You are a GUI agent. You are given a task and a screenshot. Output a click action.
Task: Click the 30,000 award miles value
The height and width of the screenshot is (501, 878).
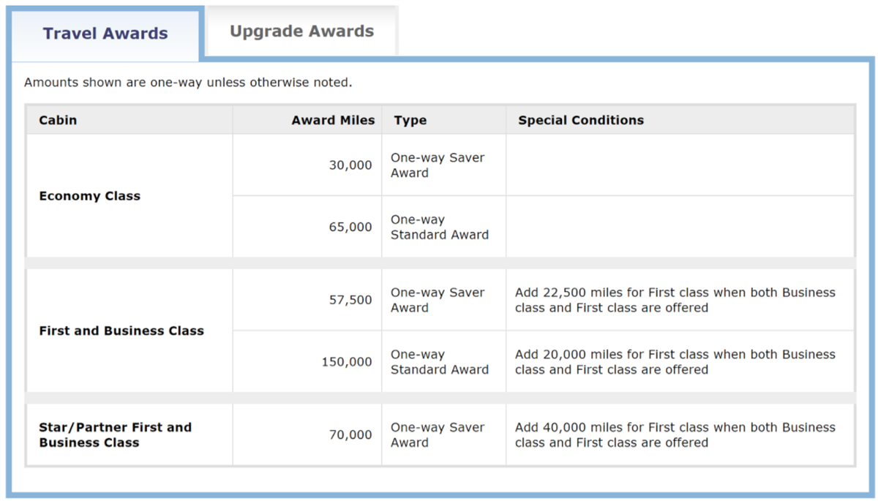tap(350, 165)
